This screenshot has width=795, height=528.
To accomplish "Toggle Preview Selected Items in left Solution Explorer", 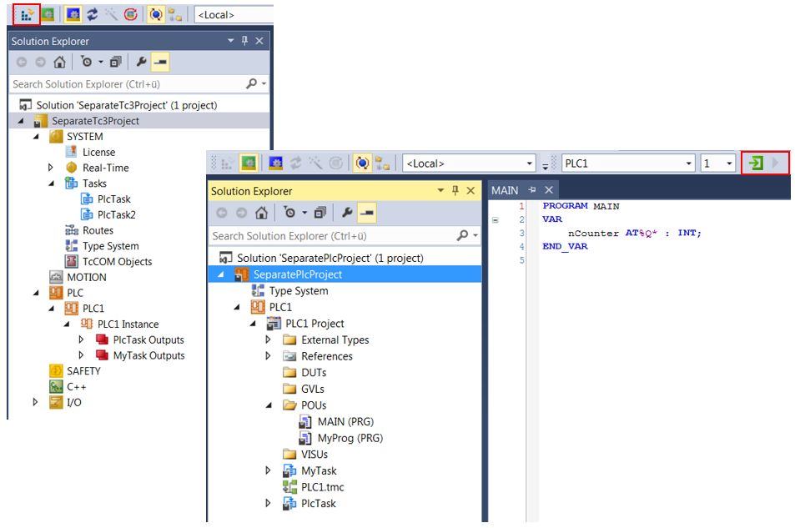I will 160,62.
